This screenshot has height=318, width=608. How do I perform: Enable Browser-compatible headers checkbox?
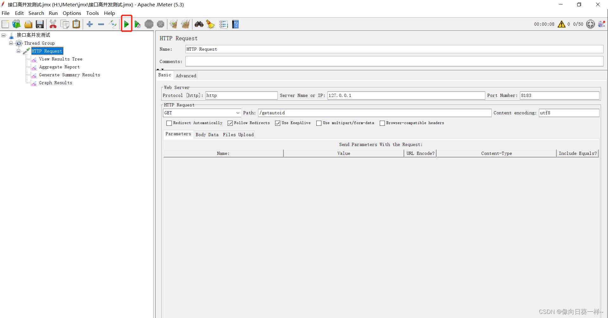click(382, 123)
